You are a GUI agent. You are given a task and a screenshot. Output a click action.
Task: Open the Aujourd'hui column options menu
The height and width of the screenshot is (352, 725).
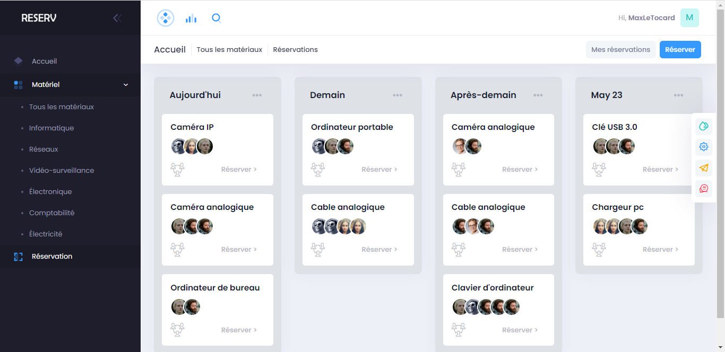click(257, 95)
